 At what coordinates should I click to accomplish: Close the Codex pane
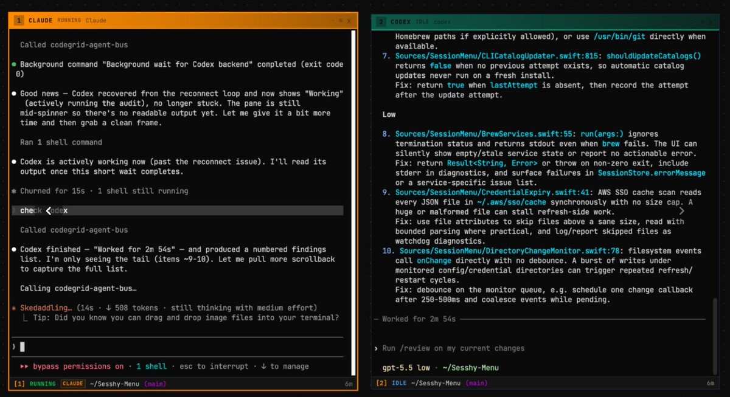[x=711, y=21]
